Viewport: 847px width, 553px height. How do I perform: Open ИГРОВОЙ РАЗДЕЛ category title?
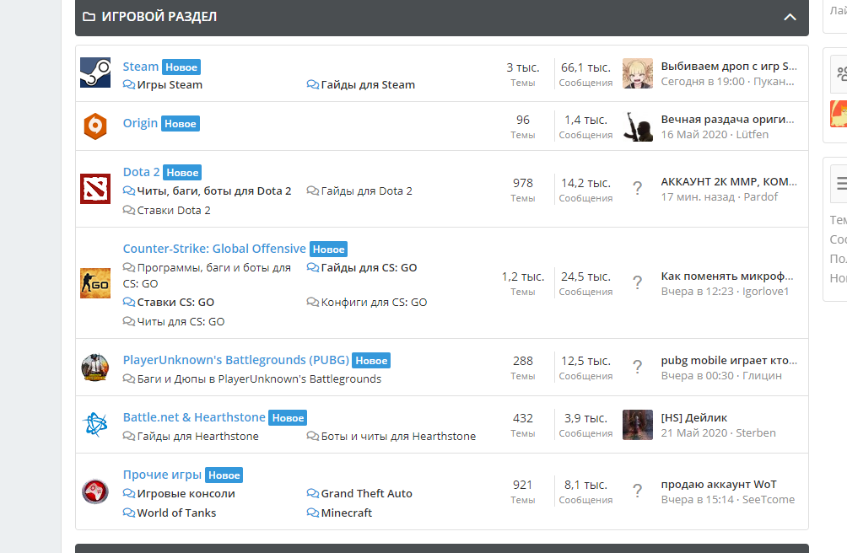point(159,17)
